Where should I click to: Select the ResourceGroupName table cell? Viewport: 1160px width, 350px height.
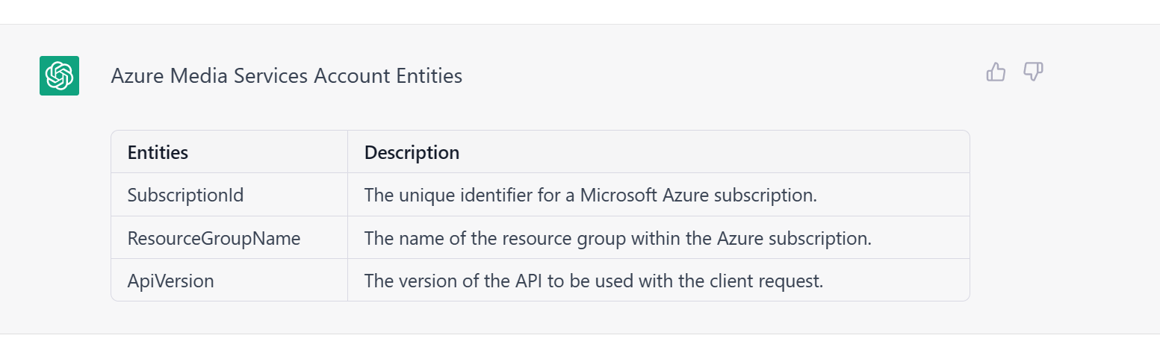[229, 238]
